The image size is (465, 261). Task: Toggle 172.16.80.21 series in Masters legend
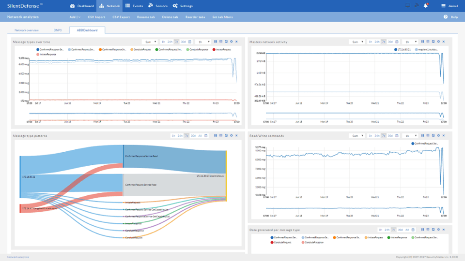(x=403, y=49)
